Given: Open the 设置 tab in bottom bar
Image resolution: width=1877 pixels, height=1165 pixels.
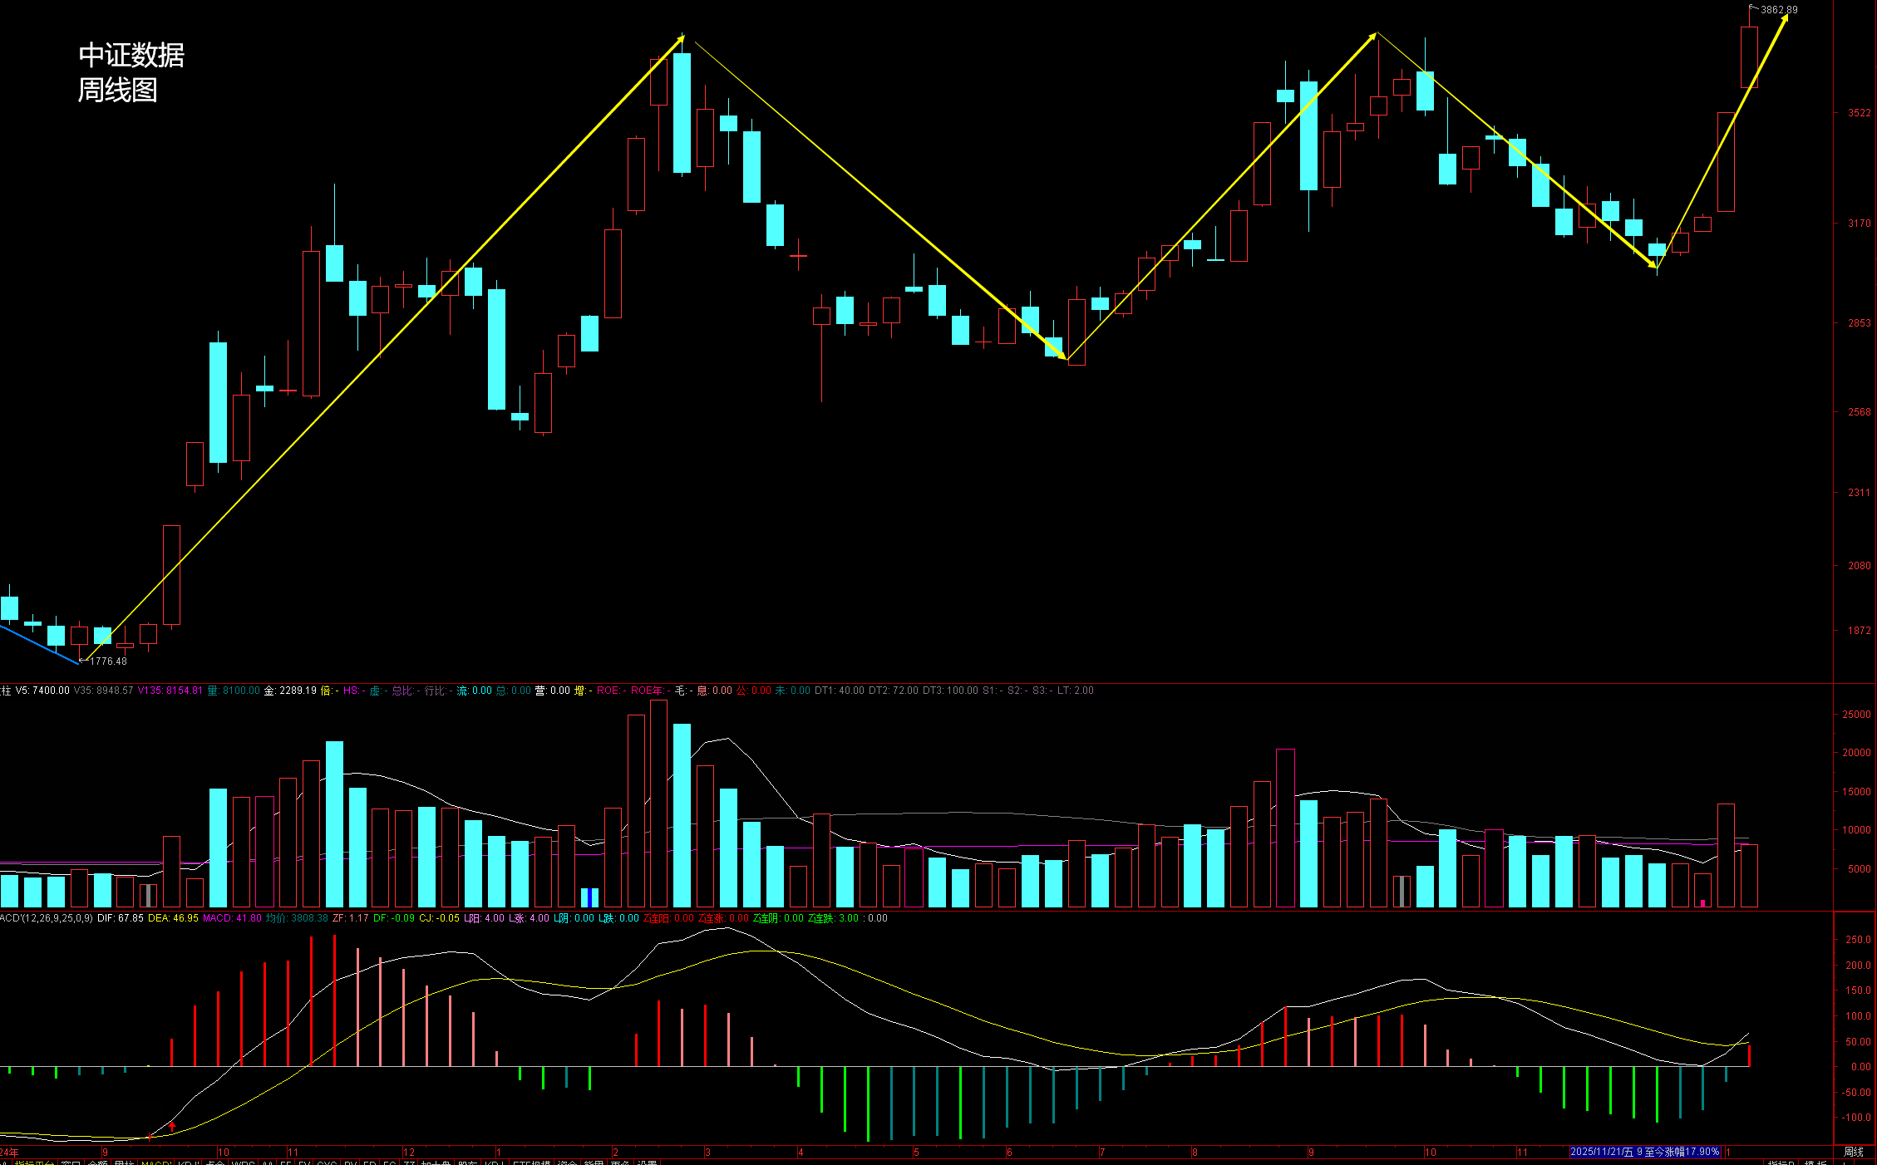Looking at the screenshot, I should click(x=646, y=1163).
